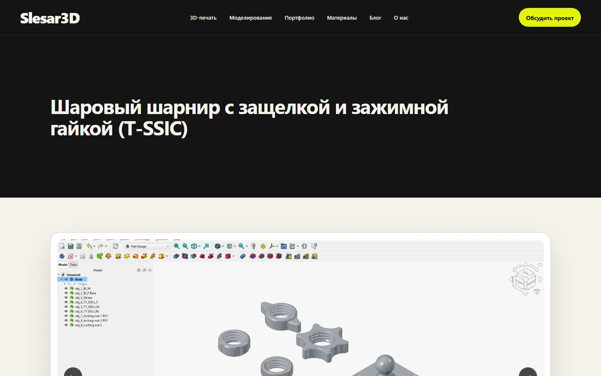
Task: Click the blue folder group icon
Action: click(283, 246)
